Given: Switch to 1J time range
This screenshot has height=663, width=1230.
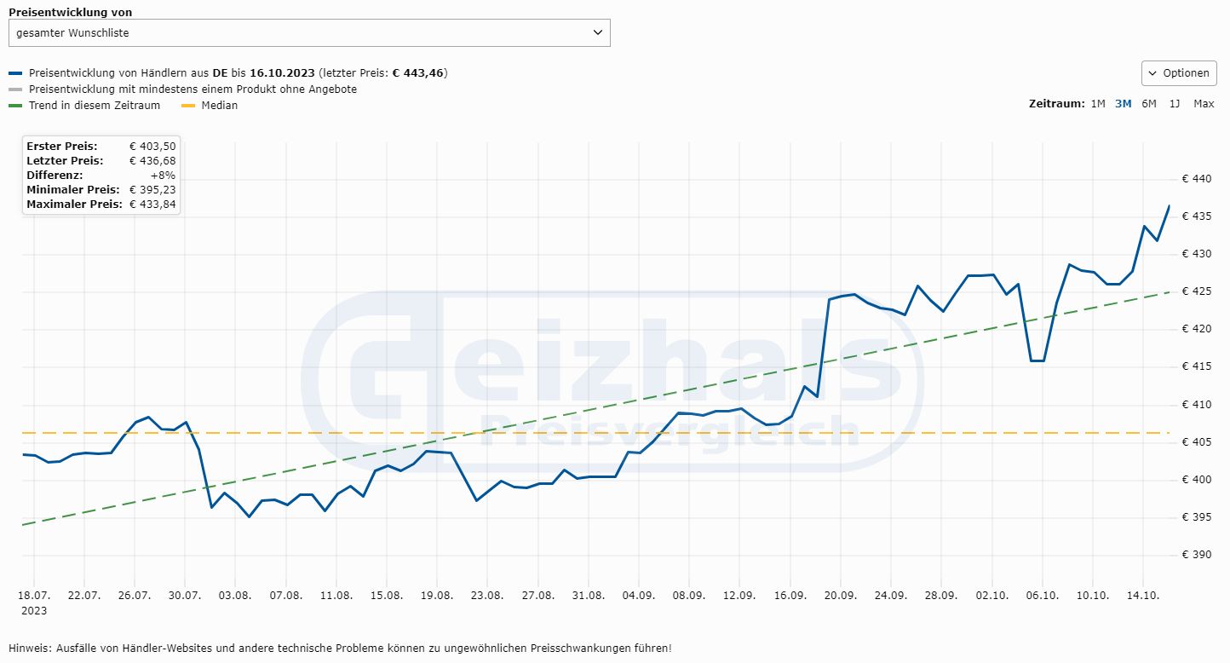Looking at the screenshot, I should (x=1175, y=104).
